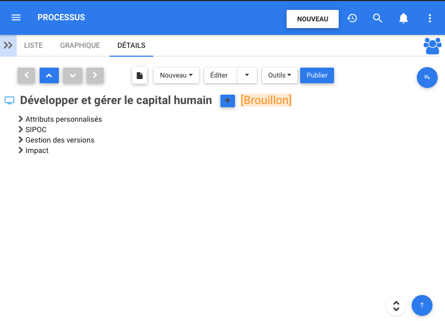Open the vertical three-dots menu
Image resolution: width=445 pixels, height=321 pixels.
click(x=430, y=18)
